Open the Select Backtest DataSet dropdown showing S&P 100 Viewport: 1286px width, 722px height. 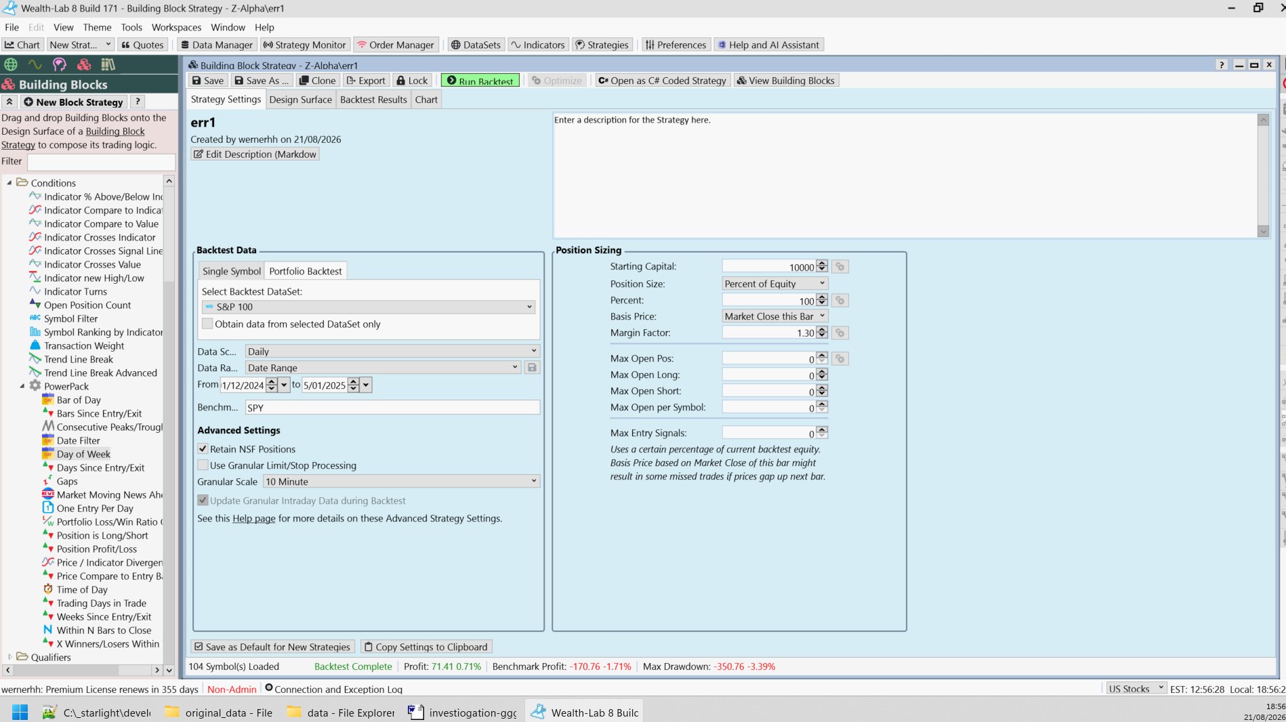coord(369,307)
